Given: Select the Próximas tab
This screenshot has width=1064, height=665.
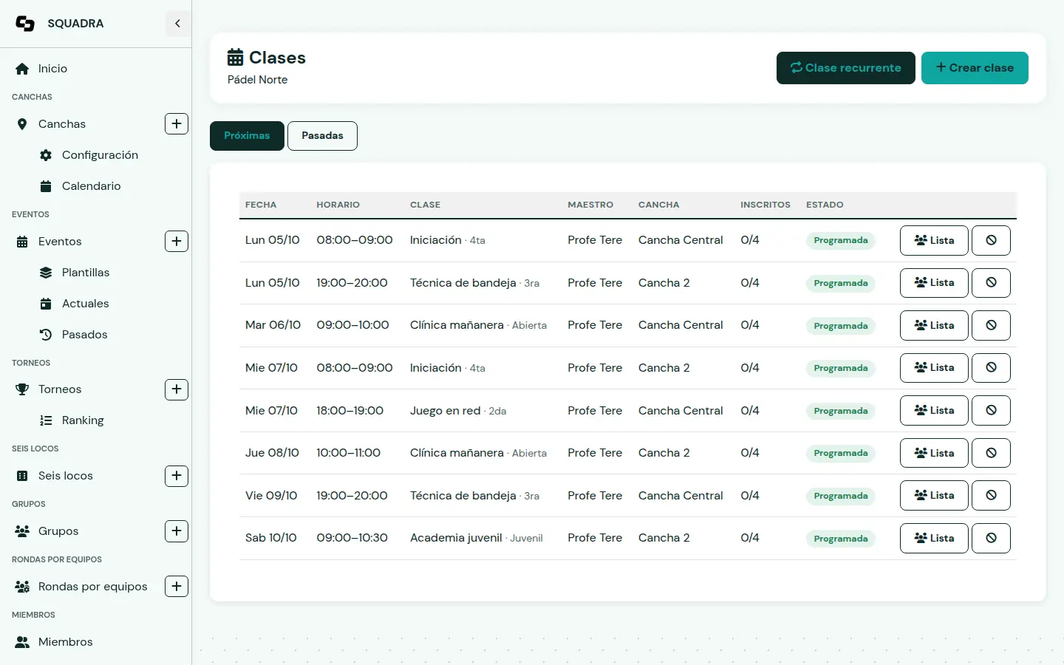Looking at the screenshot, I should [247, 136].
